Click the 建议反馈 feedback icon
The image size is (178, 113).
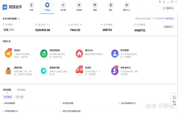point(174,97)
